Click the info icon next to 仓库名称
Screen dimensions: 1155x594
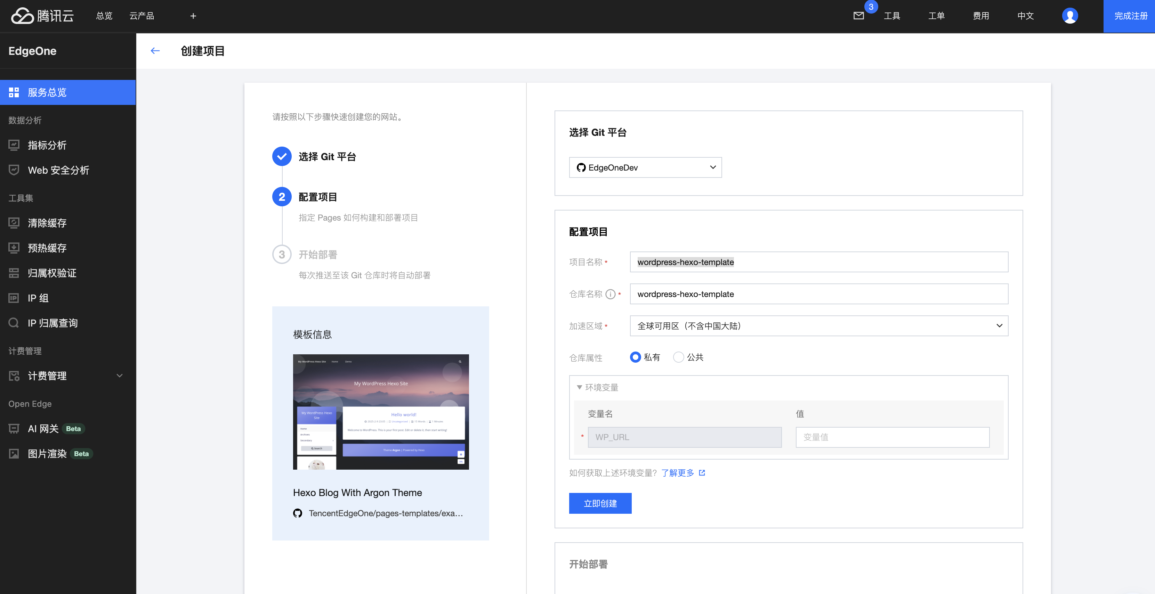[x=610, y=294]
